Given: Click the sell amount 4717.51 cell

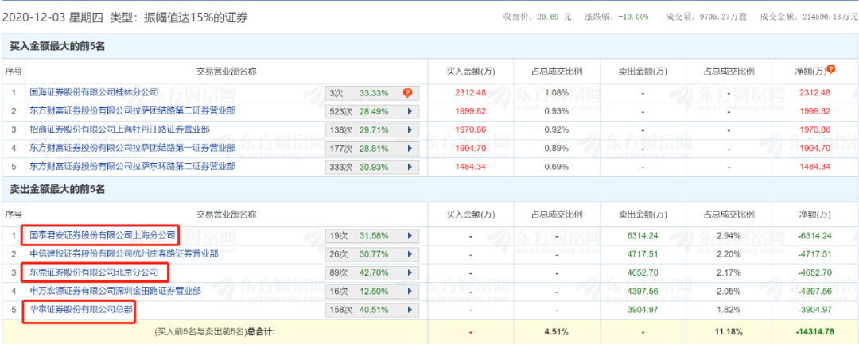Looking at the screenshot, I should [642, 253].
